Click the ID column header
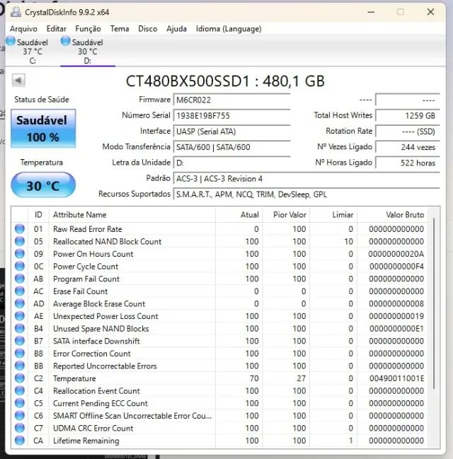Screen dimensions: 453x459 click(x=38, y=215)
